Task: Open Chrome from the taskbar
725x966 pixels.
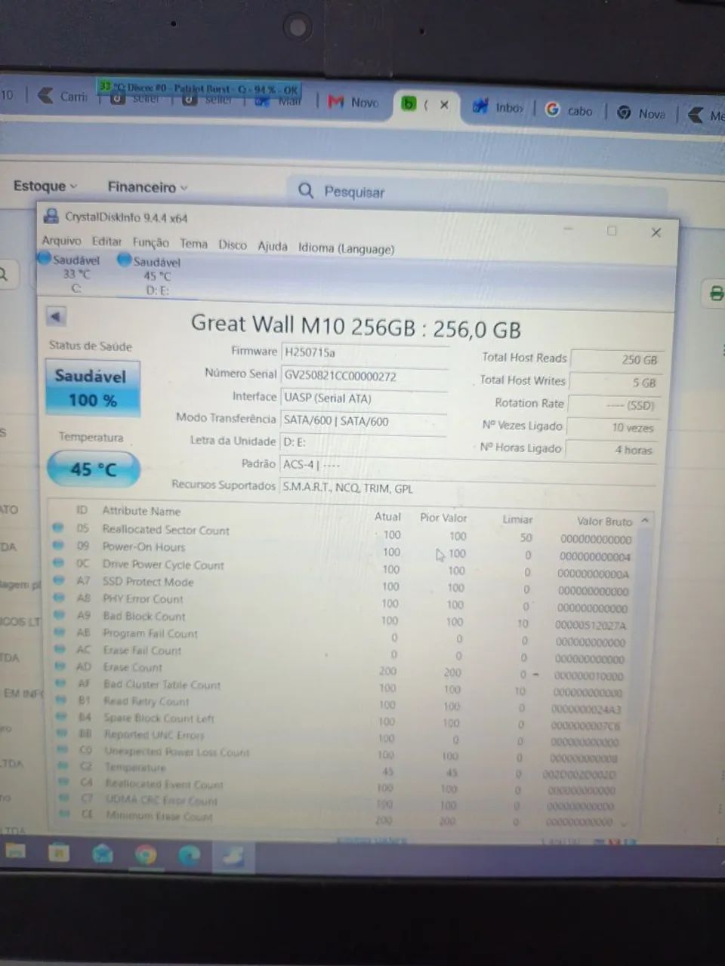Action: coord(146,854)
